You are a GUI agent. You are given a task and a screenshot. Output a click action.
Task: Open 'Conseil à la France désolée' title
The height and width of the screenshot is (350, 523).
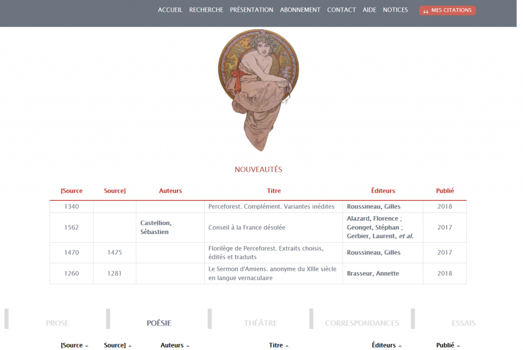247,227
